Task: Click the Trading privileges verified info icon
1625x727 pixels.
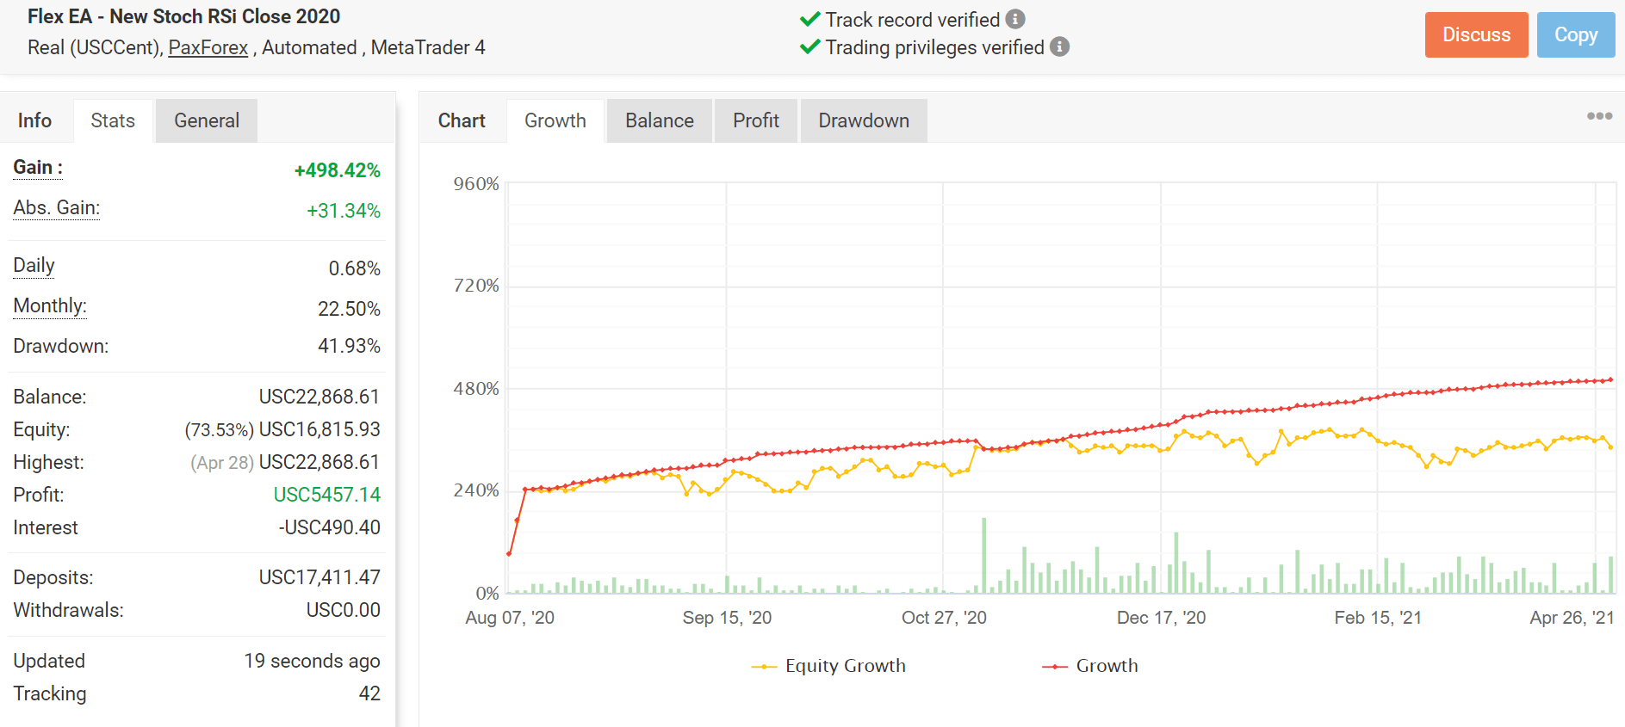Action: click(1060, 46)
